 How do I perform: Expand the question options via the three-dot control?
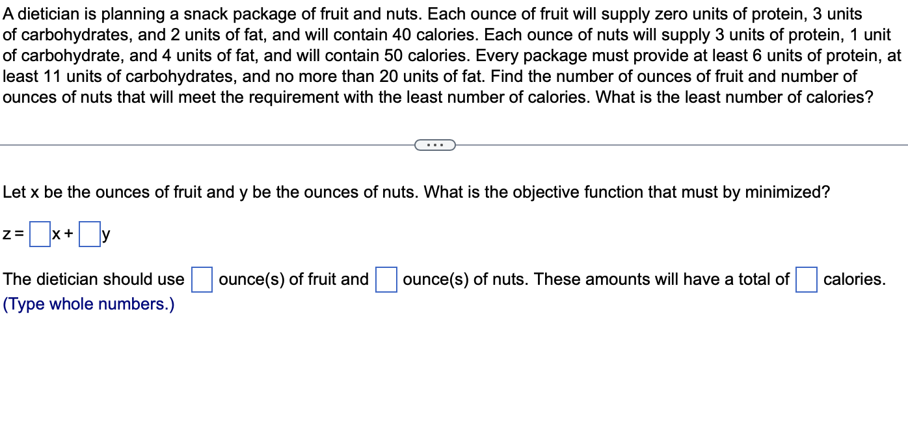tap(435, 144)
